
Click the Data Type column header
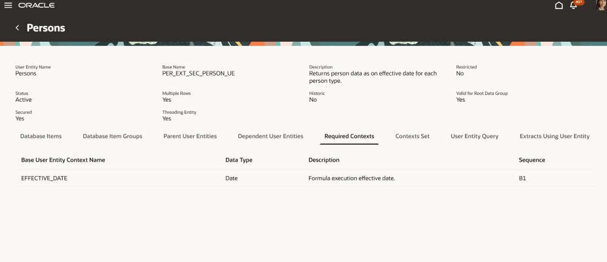pyautogui.click(x=239, y=160)
